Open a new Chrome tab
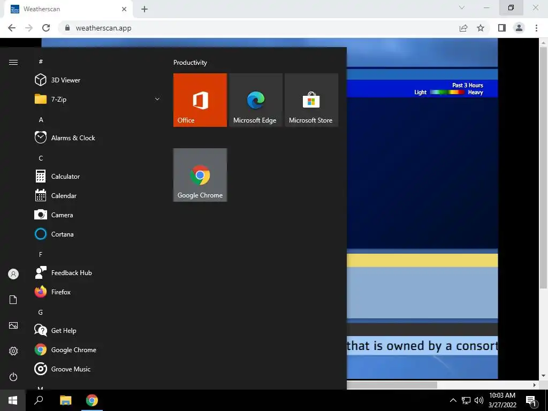 point(144,9)
